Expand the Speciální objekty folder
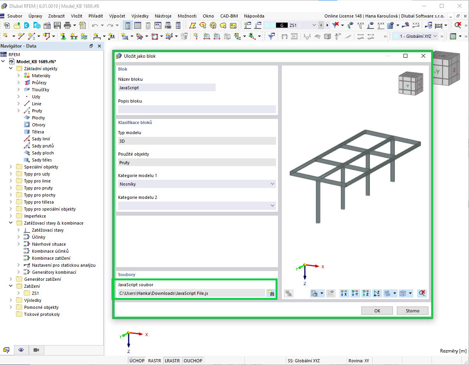Image resolution: width=469 pixels, height=365 pixels. [11, 167]
